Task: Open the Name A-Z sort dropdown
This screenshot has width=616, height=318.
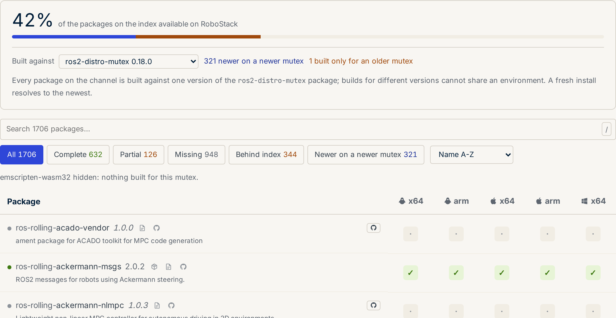Action: click(472, 155)
